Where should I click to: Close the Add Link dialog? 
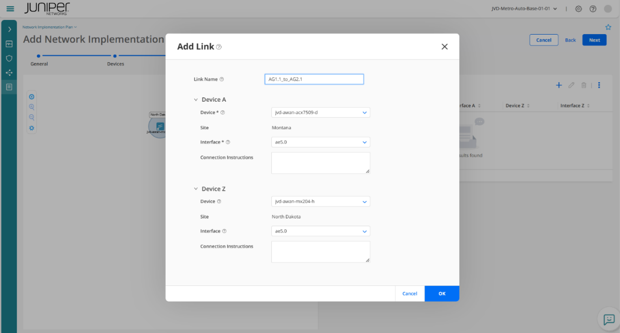445,46
